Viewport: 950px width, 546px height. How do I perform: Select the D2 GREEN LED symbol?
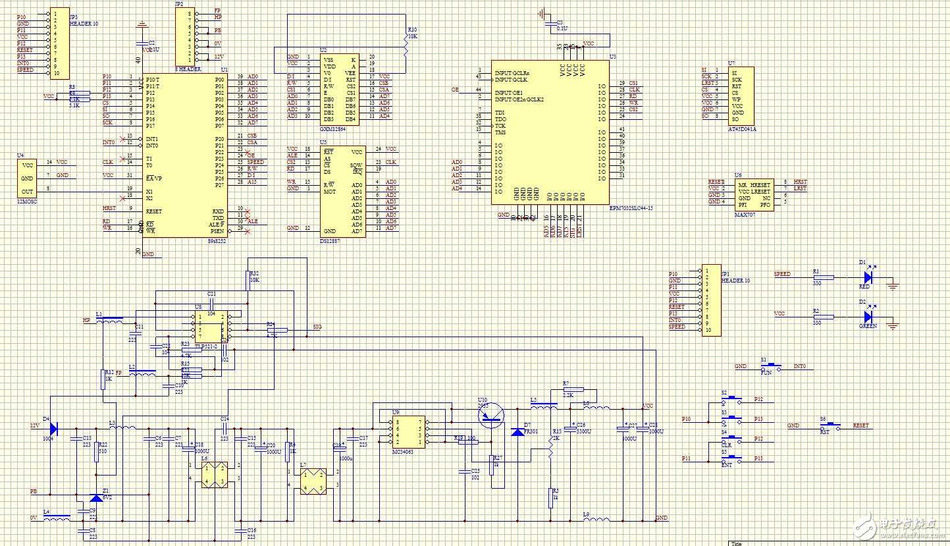point(868,317)
